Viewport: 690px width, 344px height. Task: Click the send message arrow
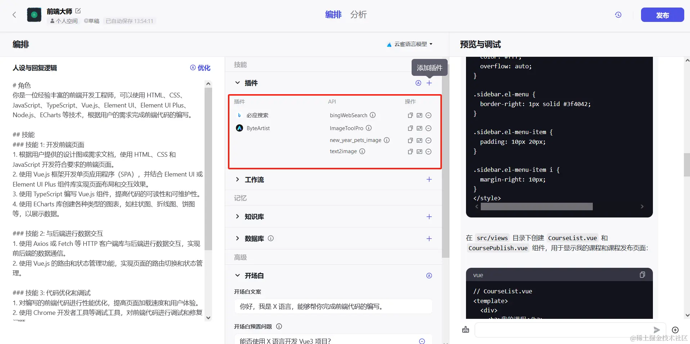657,330
